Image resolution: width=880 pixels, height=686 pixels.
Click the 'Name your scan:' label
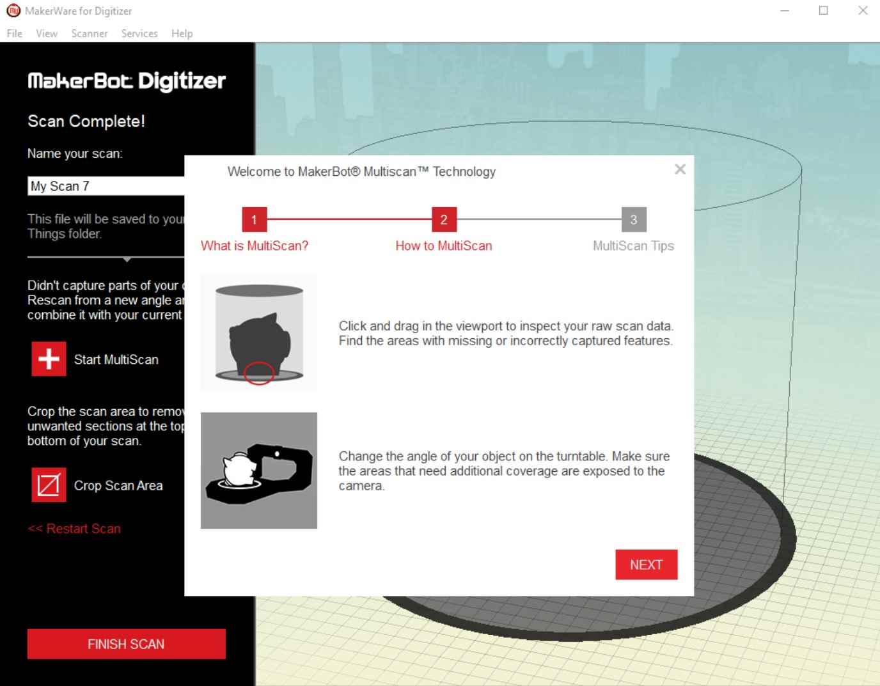[75, 153]
